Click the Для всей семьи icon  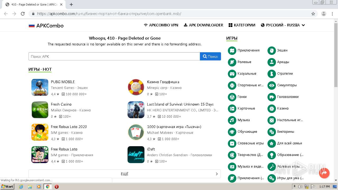coord(272,143)
